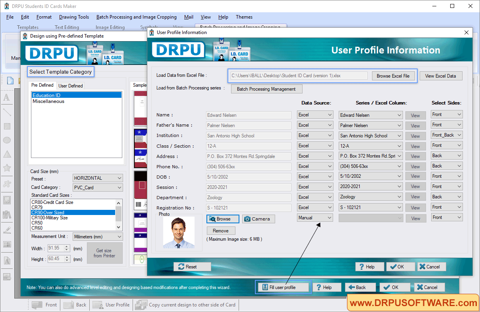The width and height of the screenshot is (480, 312).
Task: Click the user photo thumbnail
Action: 179,232
